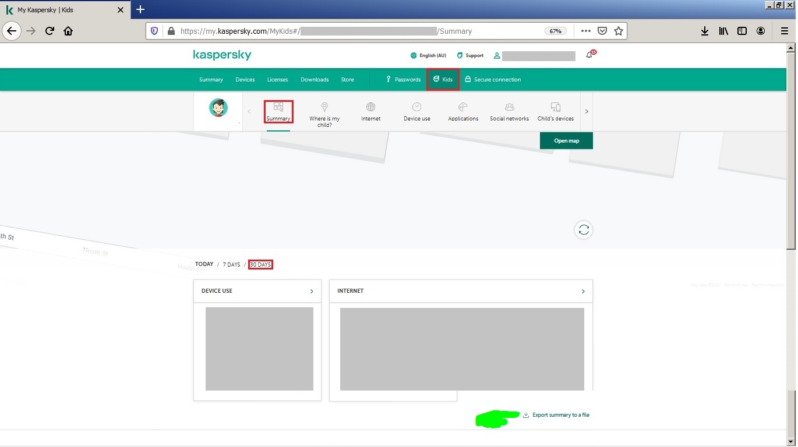Close the My Kaspersky Kids tab

[121, 10]
